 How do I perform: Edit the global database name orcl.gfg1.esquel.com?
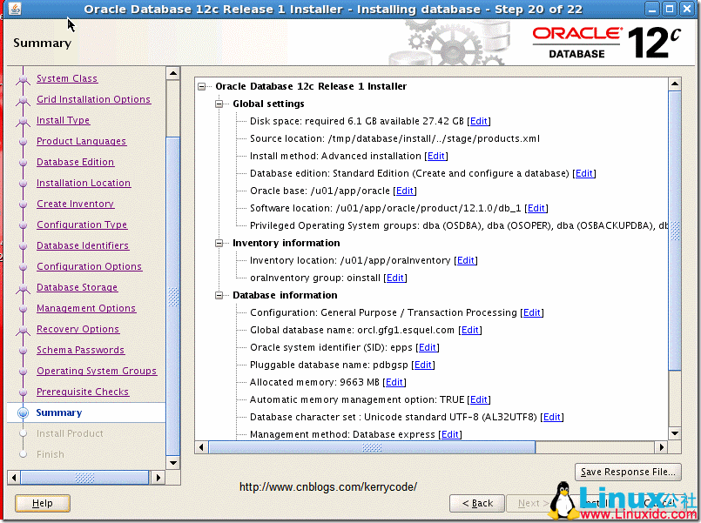pos(470,330)
